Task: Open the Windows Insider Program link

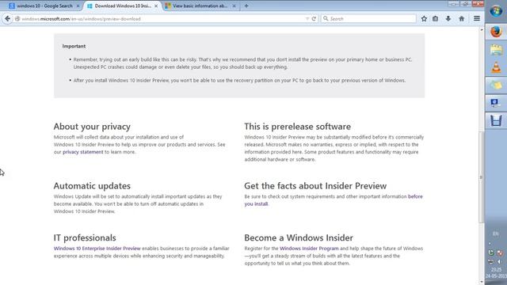Action: 309,249
